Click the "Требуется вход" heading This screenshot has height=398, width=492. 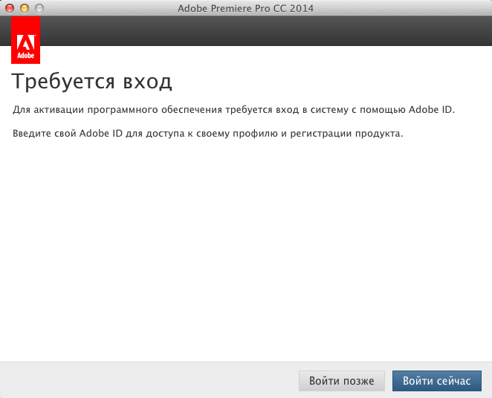click(x=91, y=82)
